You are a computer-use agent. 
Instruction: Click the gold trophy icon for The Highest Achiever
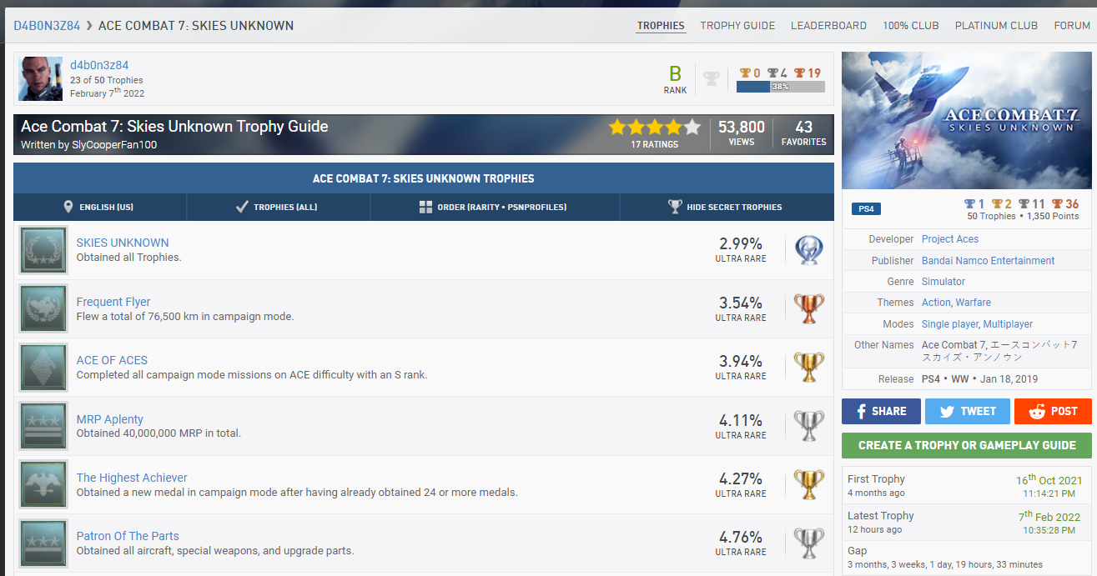808,484
